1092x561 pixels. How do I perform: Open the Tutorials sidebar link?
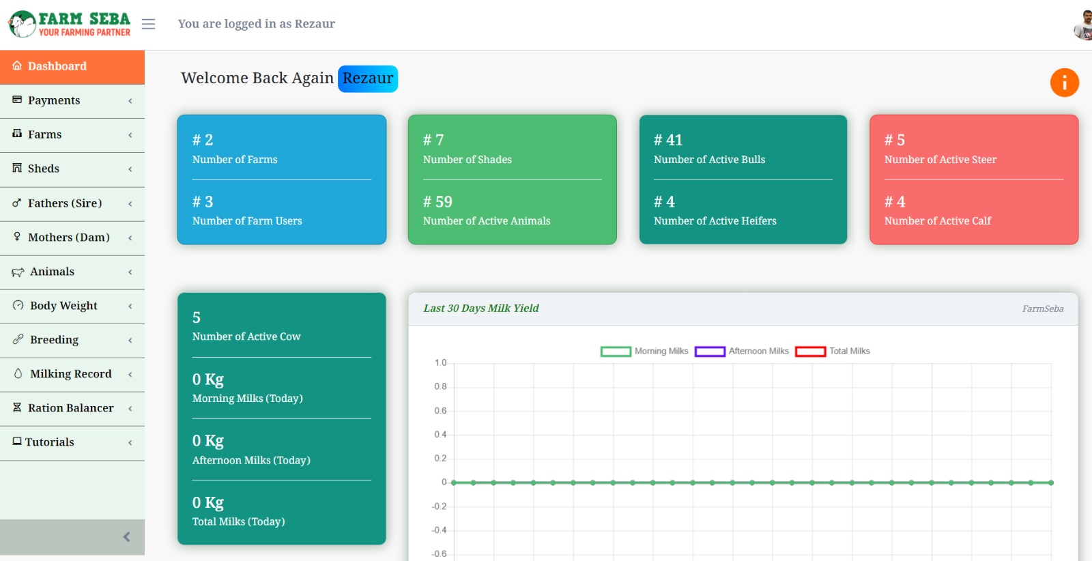tap(49, 442)
